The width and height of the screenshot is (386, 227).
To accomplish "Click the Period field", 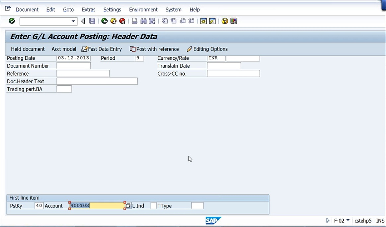I will 139,58.
